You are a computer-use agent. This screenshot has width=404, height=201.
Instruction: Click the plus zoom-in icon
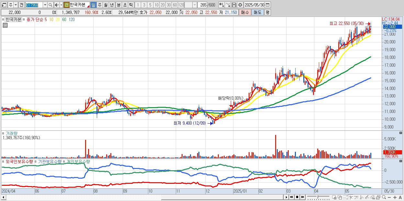tap(395, 197)
